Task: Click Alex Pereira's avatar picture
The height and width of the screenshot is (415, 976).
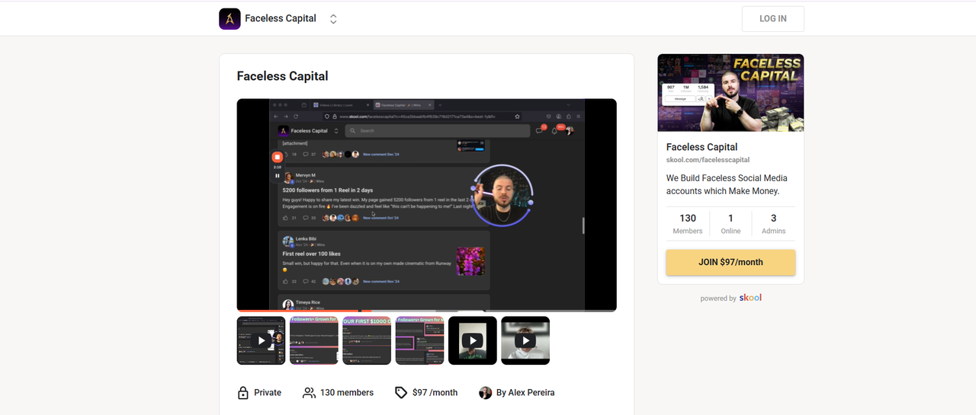Action: [485, 393]
